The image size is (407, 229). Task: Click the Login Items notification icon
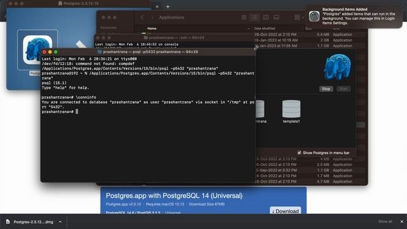click(314, 16)
